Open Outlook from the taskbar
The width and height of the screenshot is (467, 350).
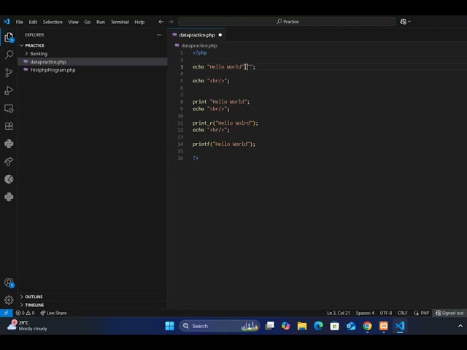(x=351, y=326)
